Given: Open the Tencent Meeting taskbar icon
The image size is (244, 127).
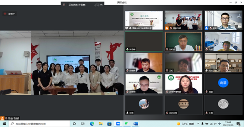Looking at the screenshot, I should 118,124.
